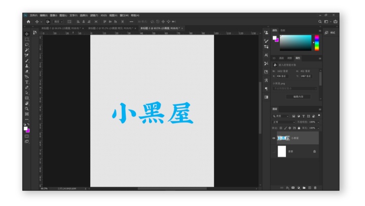Viewport: 365px width, 206px height.
Task: Open the layer Opacity dropdown arrow
Action: pyautogui.click(x=318, y=122)
